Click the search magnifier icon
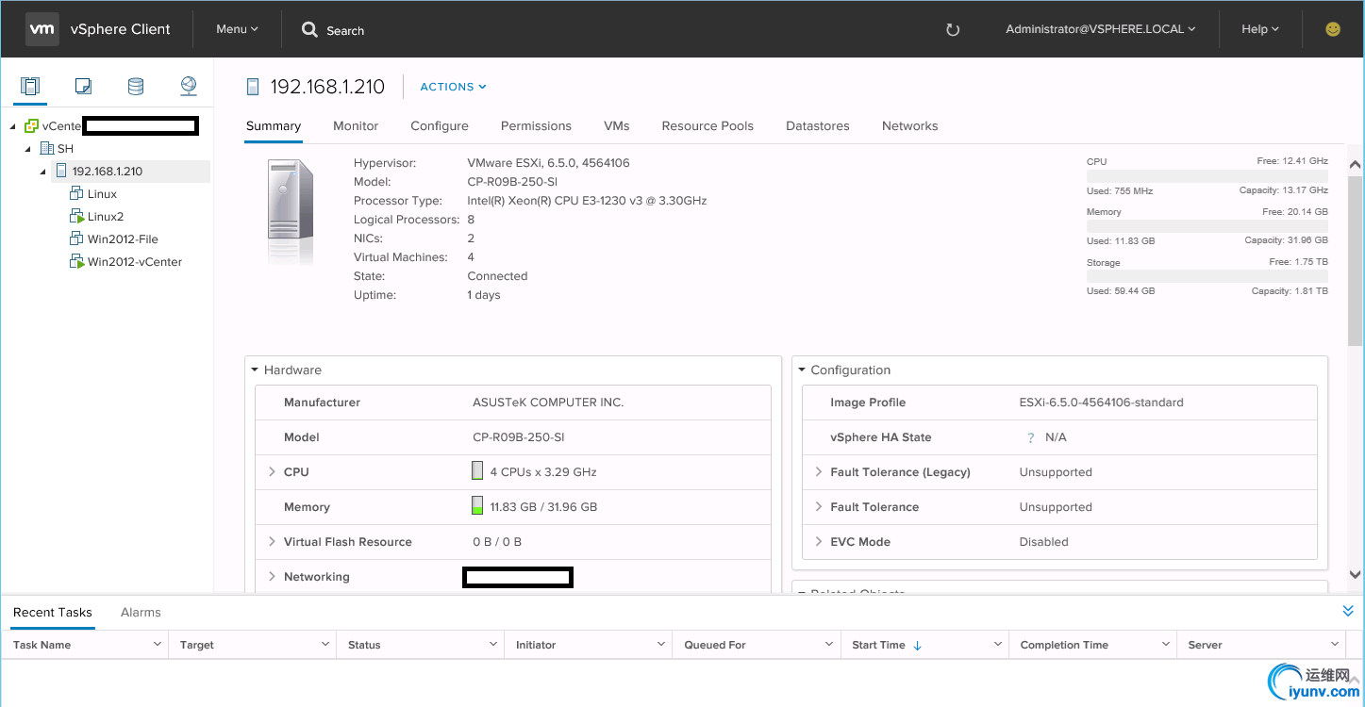The height and width of the screenshot is (707, 1365). click(x=309, y=30)
